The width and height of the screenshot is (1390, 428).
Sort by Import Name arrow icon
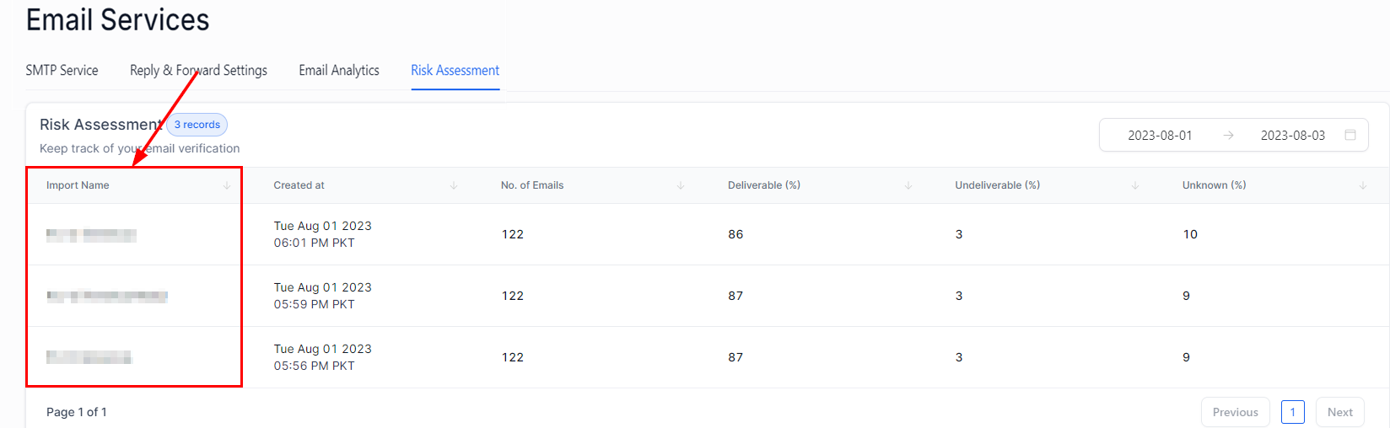tap(227, 185)
